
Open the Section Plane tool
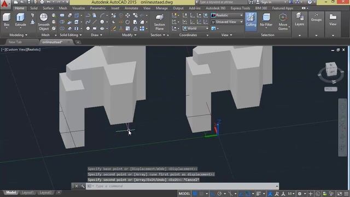coord(159,22)
